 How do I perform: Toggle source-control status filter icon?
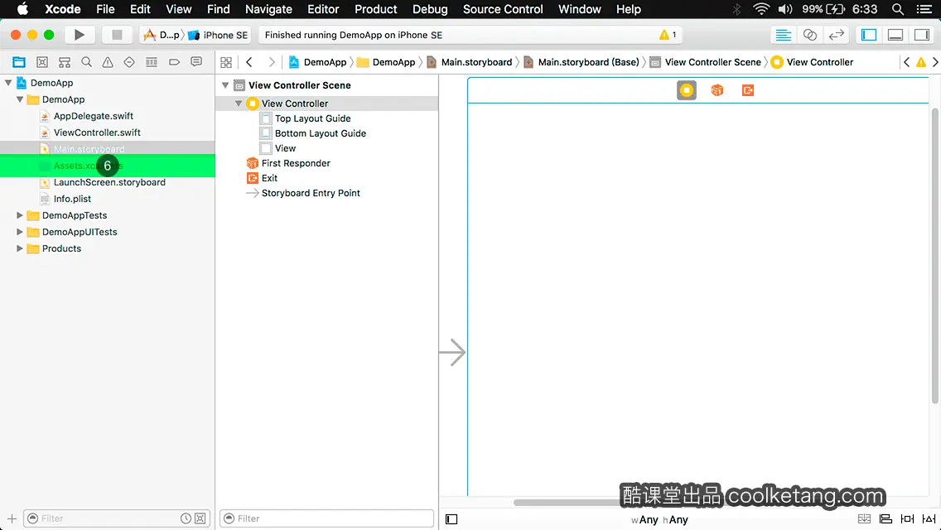coord(200,518)
